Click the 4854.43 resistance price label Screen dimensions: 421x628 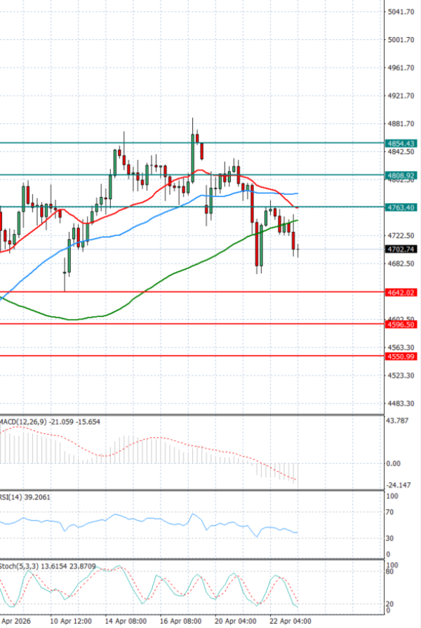tap(401, 143)
